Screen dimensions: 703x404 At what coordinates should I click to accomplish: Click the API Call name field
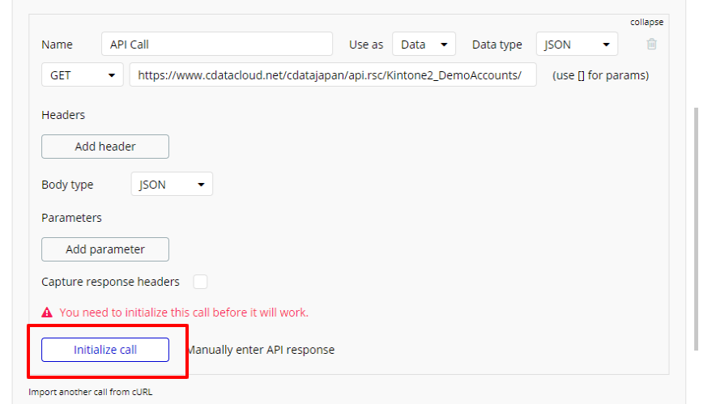217,44
